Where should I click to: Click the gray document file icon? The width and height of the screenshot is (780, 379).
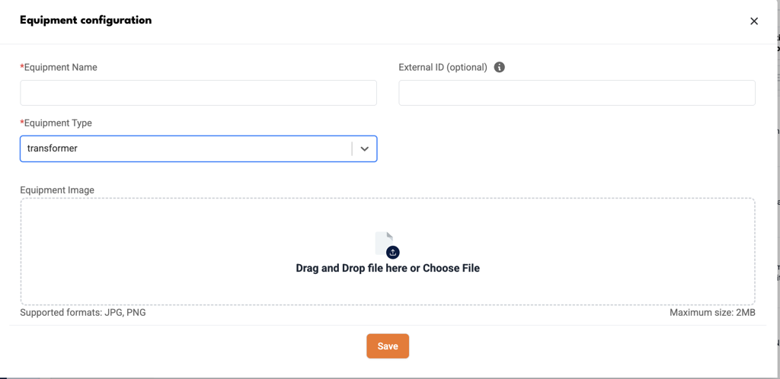click(x=384, y=243)
